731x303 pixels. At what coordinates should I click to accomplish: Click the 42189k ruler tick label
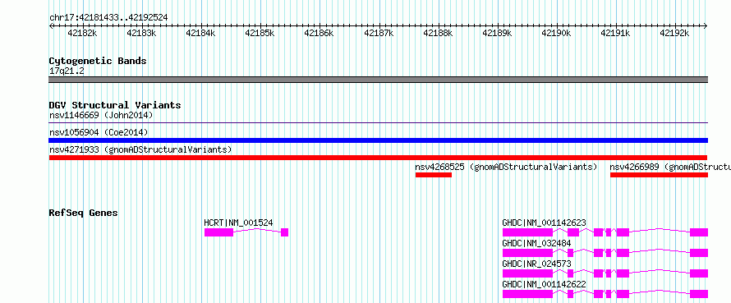pyautogui.click(x=497, y=33)
